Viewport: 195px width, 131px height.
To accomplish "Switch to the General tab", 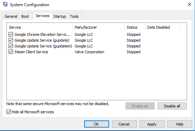I will click(11, 16).
